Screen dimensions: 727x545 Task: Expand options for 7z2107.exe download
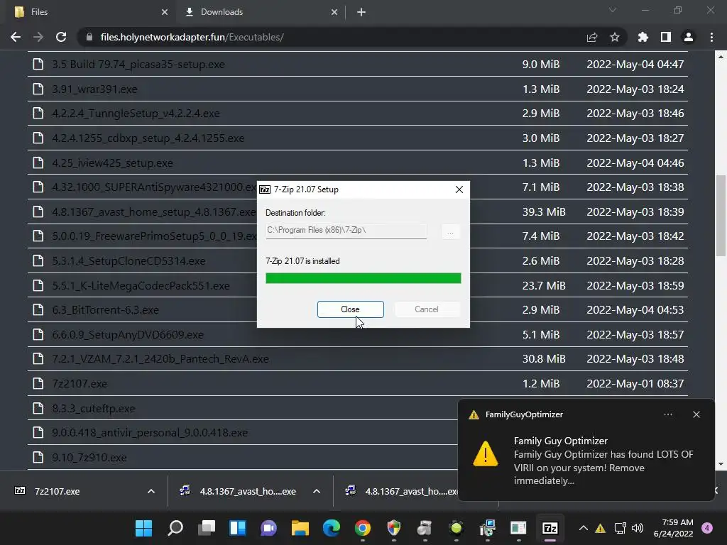point(151,491)
